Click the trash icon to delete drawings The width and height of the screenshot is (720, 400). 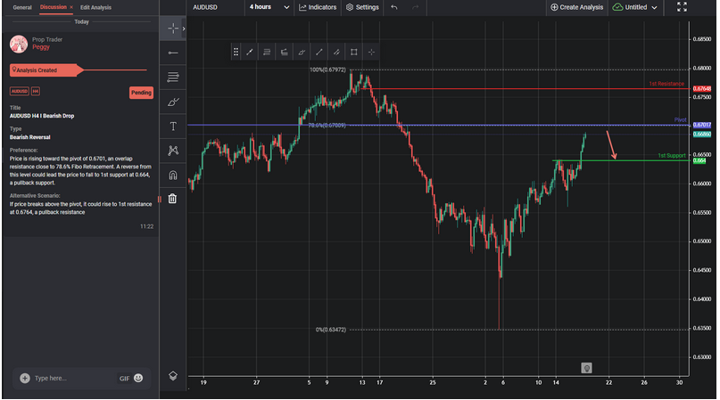click(x=172, y=199)
